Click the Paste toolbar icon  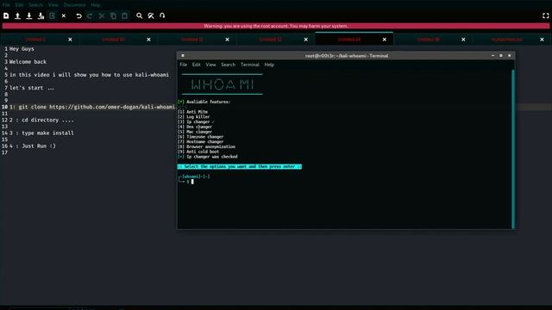124,15
